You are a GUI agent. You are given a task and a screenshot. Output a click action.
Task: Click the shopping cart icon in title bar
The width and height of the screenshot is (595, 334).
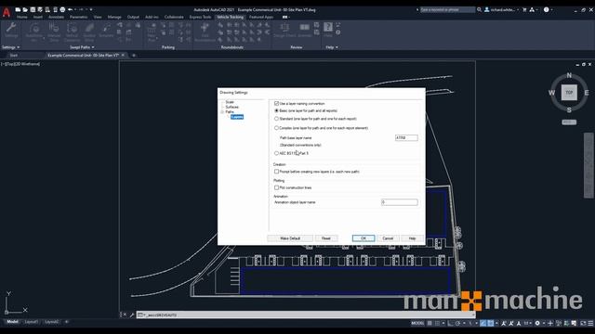point(524,10)
